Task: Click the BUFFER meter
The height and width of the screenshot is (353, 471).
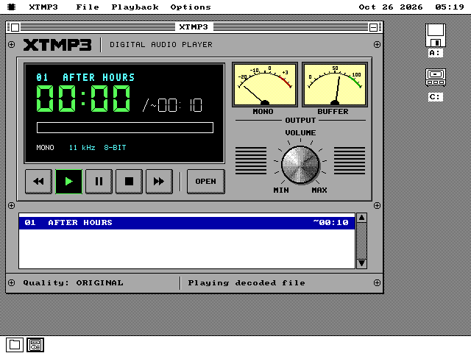Action: click(335, 85)
